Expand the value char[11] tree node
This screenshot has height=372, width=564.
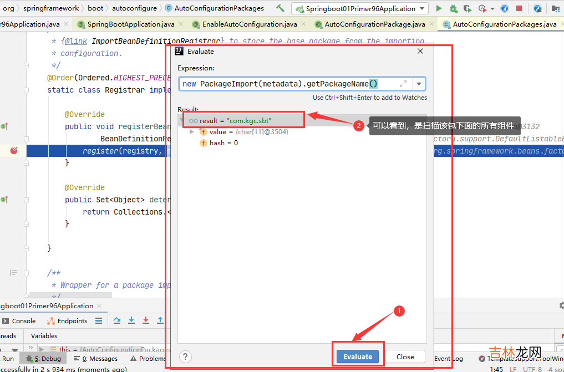(x=192, y=132)
